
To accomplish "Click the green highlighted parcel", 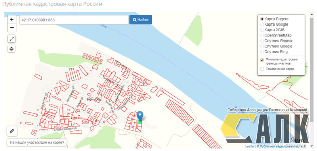I will [x=140, y=122].
